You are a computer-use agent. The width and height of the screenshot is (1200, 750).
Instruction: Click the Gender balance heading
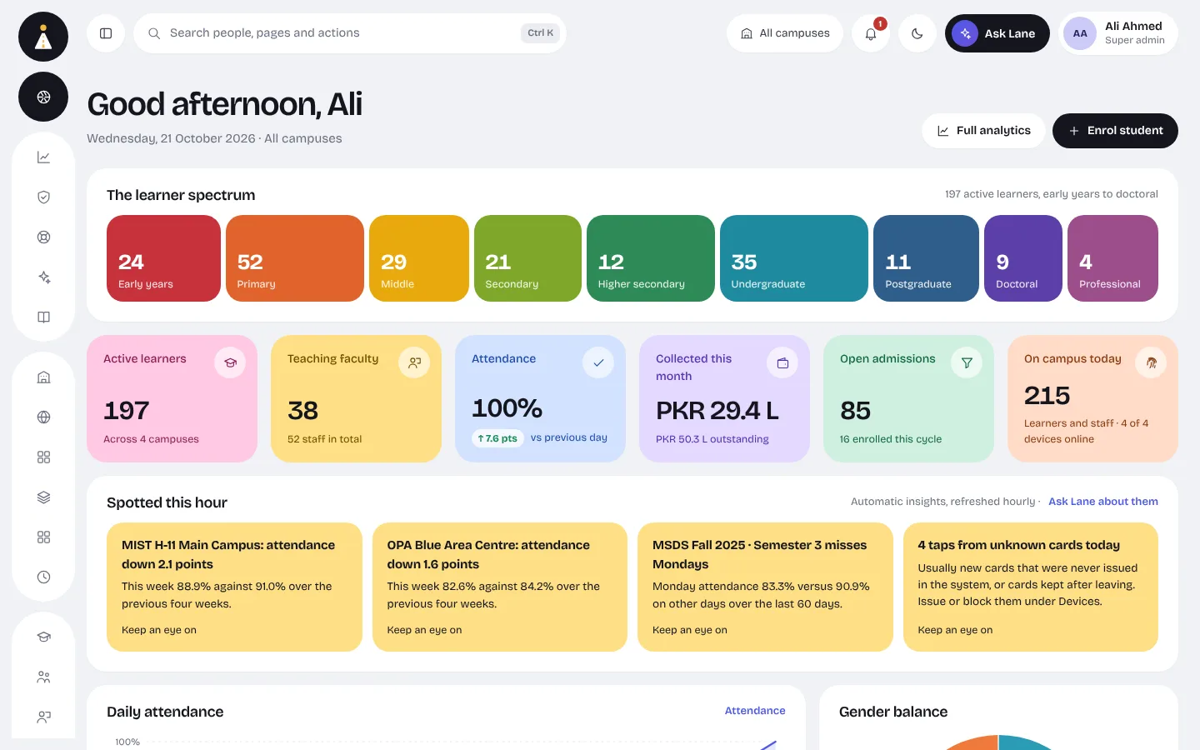pos(893,712)
